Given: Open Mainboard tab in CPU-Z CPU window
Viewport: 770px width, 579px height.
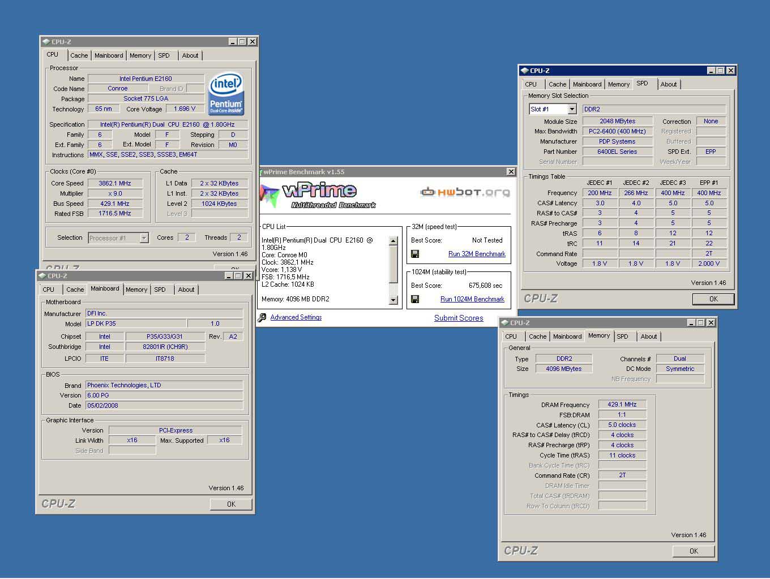Looking at the screenshot, I should coord(109,55).
